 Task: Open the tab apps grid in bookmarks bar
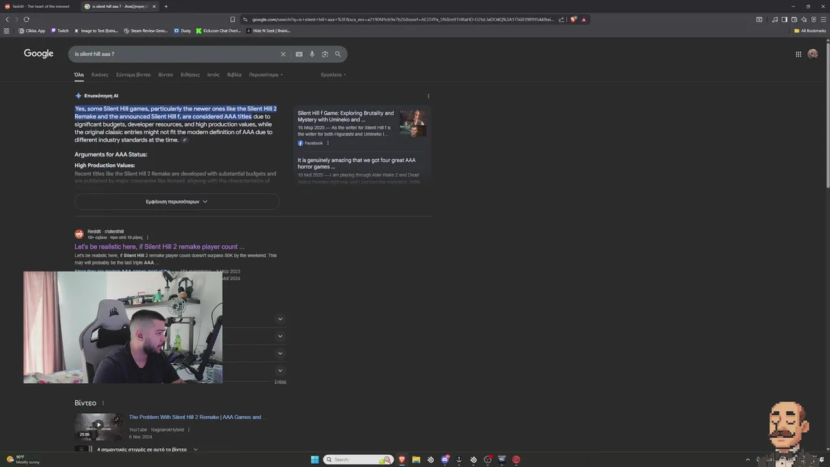tap(6, 30)
